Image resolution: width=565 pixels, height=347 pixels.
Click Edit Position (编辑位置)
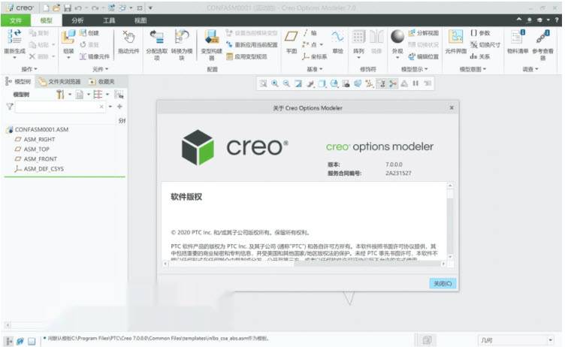click(424, 56)
